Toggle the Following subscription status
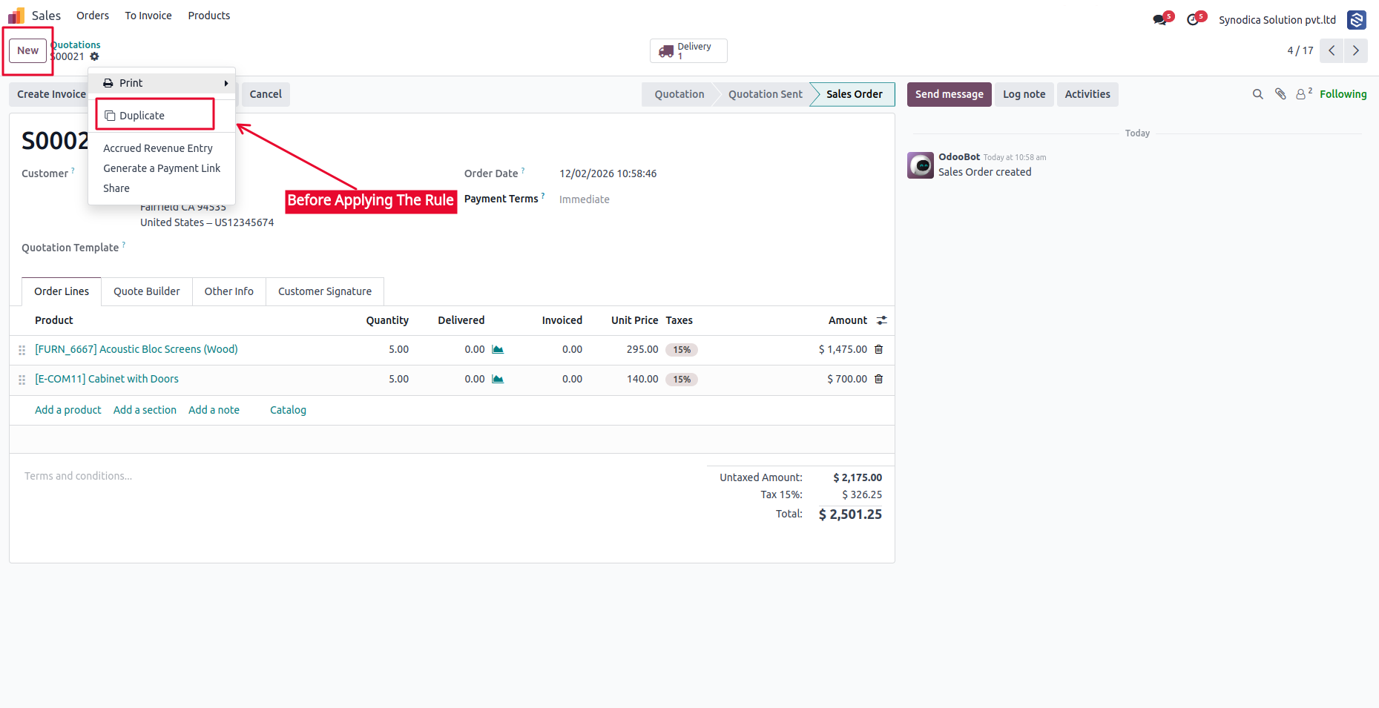1379x708 pixels. pos(1343,94)
